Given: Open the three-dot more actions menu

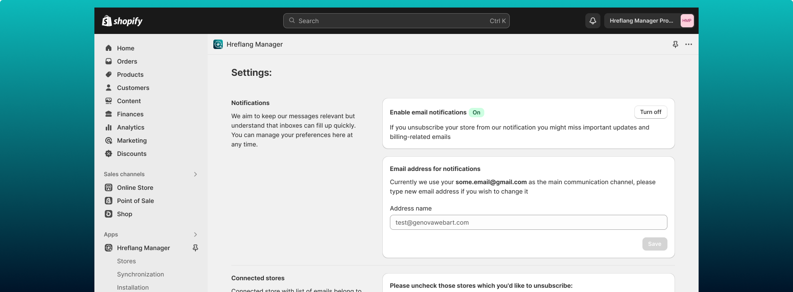Looking at the screenshot, I should tap(689, 44).
